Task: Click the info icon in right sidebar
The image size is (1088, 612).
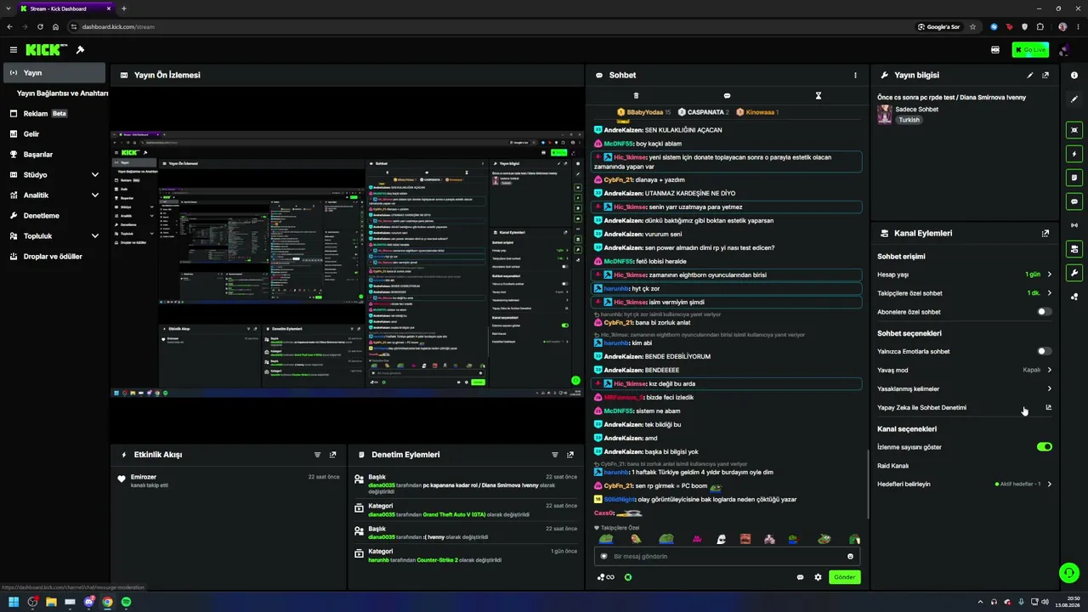Action: pyautogui.click(x=1074, y=75)
